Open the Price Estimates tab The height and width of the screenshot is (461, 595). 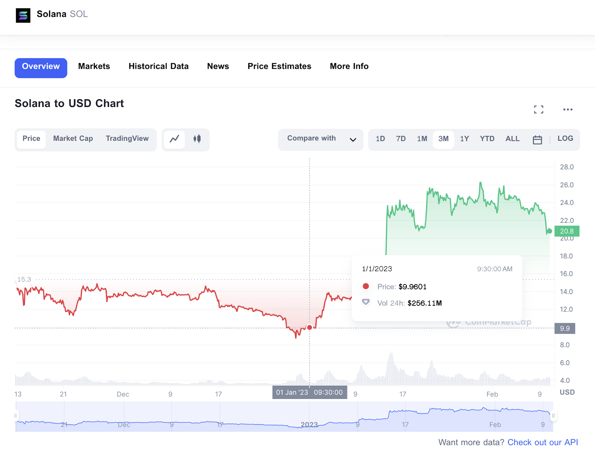click(280, 66)
